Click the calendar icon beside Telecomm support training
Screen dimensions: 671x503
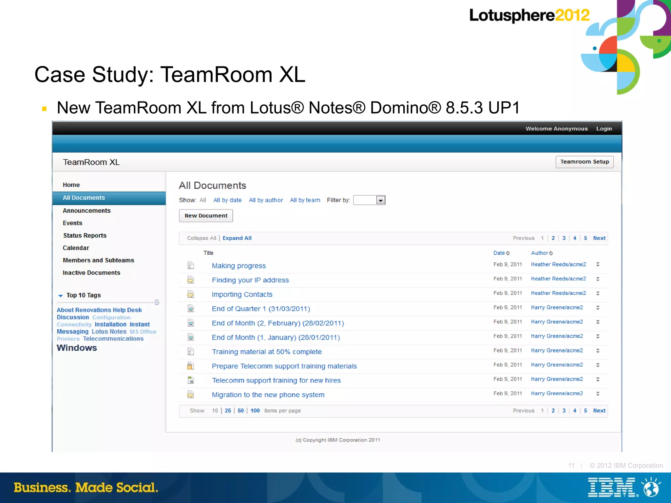pos(191,380)
